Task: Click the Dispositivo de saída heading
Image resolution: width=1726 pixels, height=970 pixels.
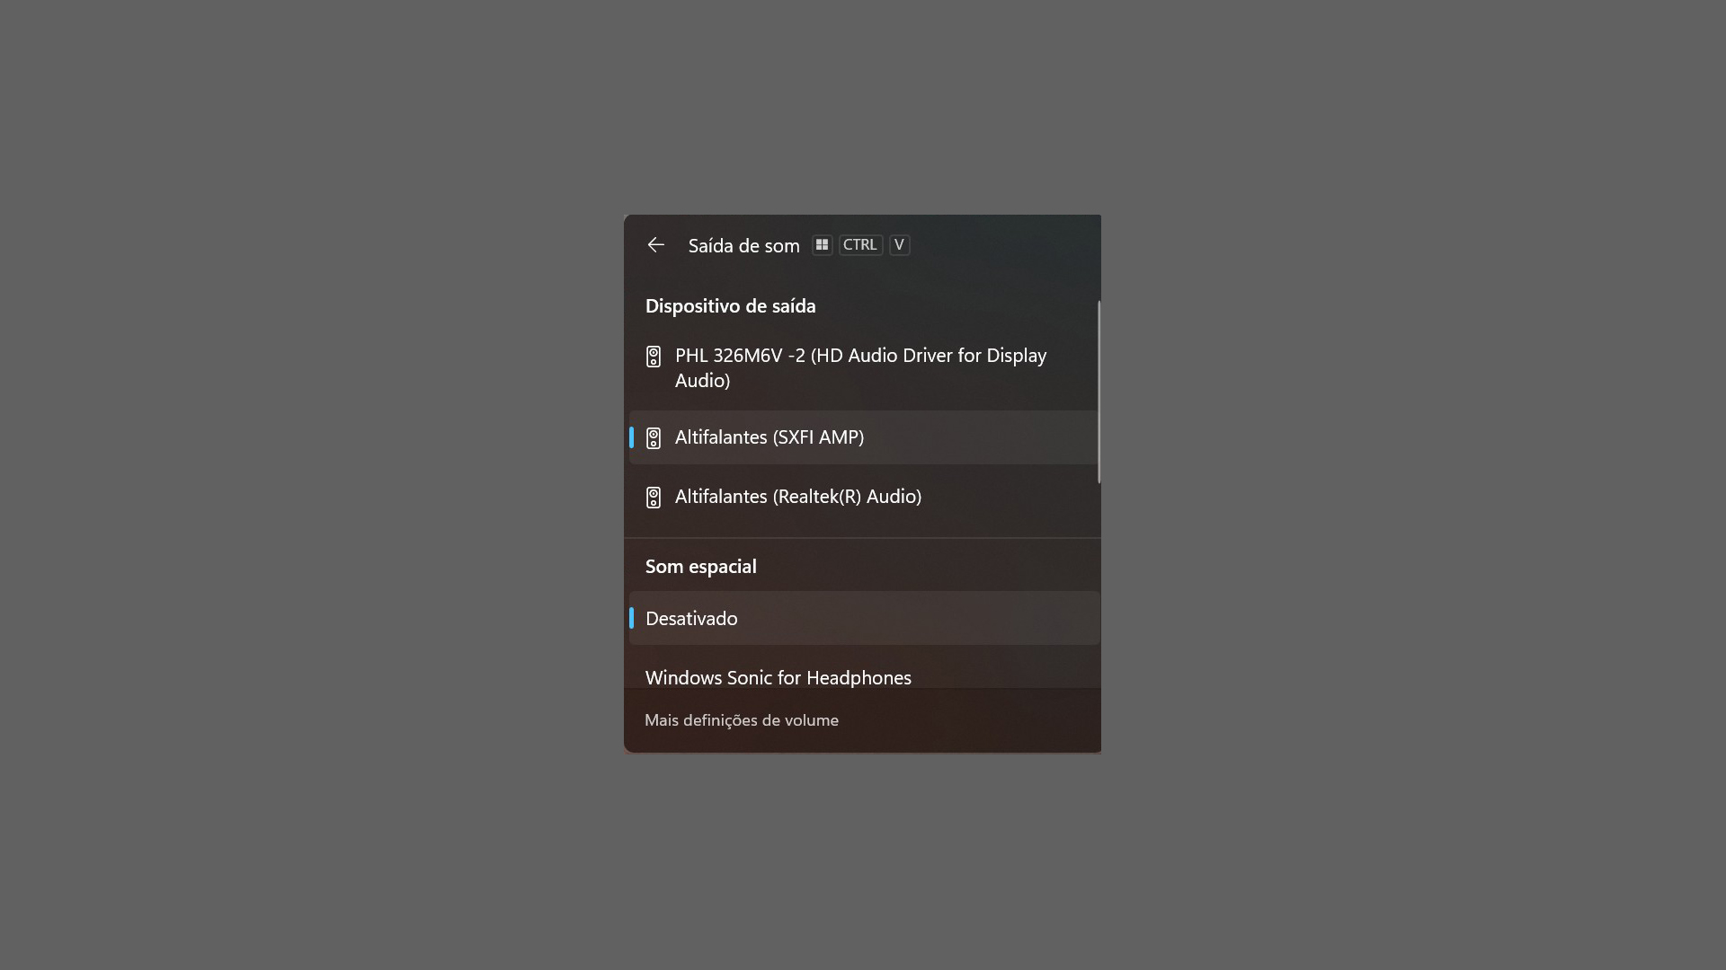Action: click(730, 306)
